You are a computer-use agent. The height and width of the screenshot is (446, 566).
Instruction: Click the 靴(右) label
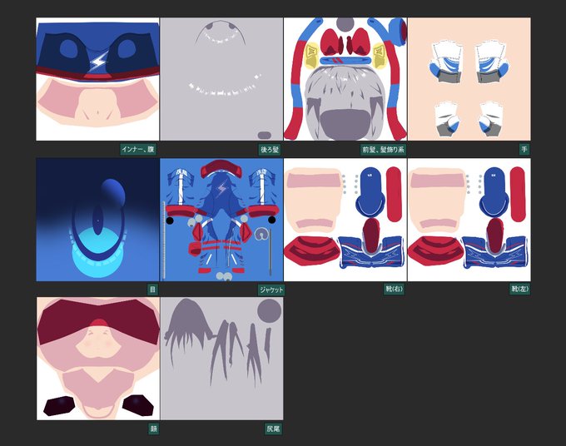[x=395, y=289]
